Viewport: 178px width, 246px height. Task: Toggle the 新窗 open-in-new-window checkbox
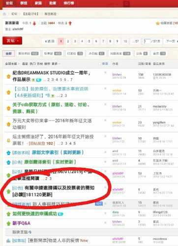(x=100, y=63)
